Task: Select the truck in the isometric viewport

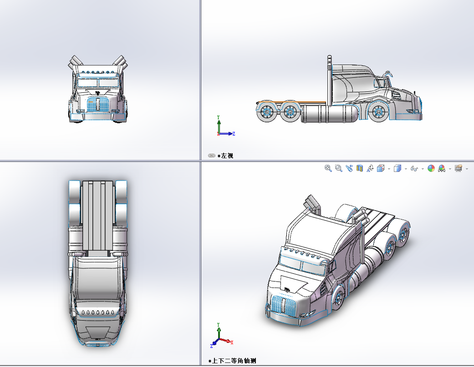Action: tap(337, 261)
